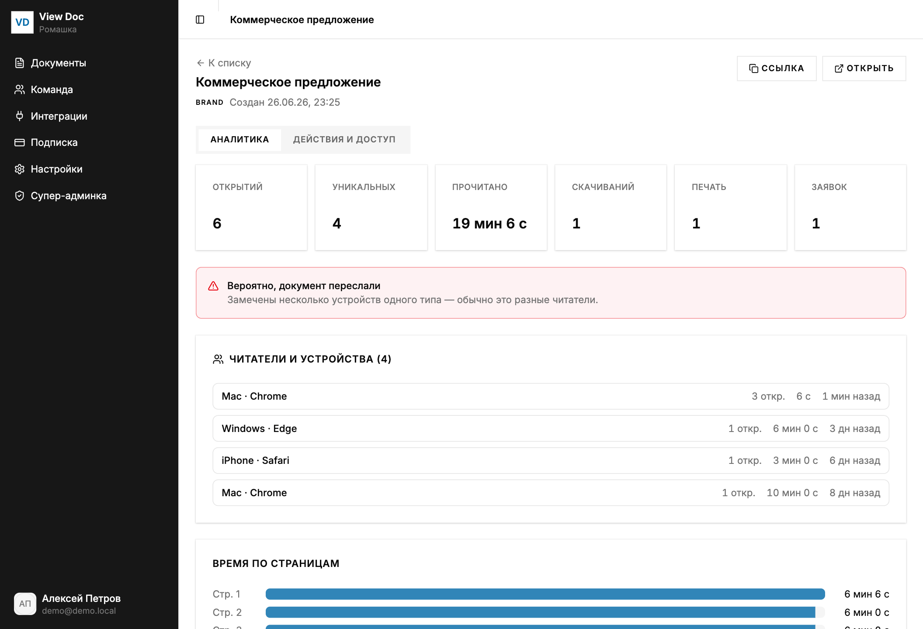Open the document with Открыть button
923x629 pixels.
pos(864,68)
